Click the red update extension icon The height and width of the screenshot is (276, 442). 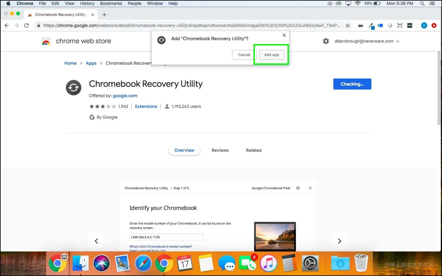click(x=434, y=25)
